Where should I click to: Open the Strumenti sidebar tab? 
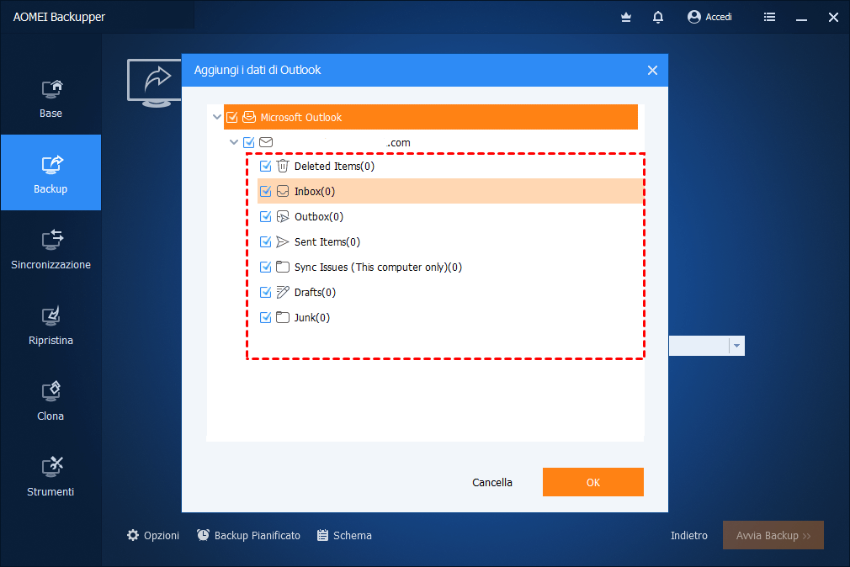coord(50,476)
